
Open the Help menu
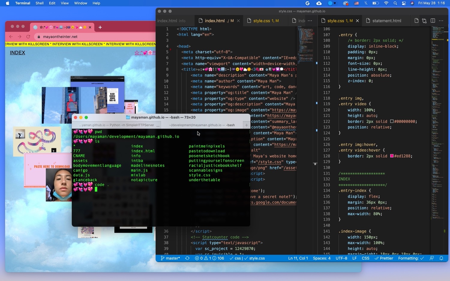pos(96,3)
